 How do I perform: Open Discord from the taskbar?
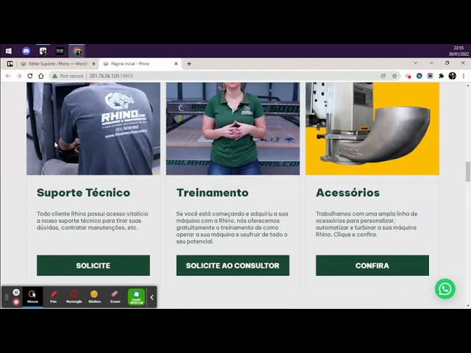point(26,51)
